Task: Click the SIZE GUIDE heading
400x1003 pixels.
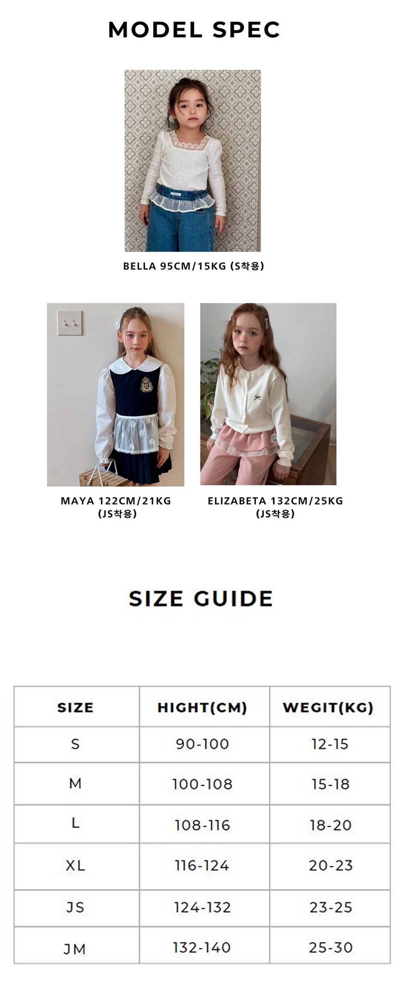Action: click(201, 598)
